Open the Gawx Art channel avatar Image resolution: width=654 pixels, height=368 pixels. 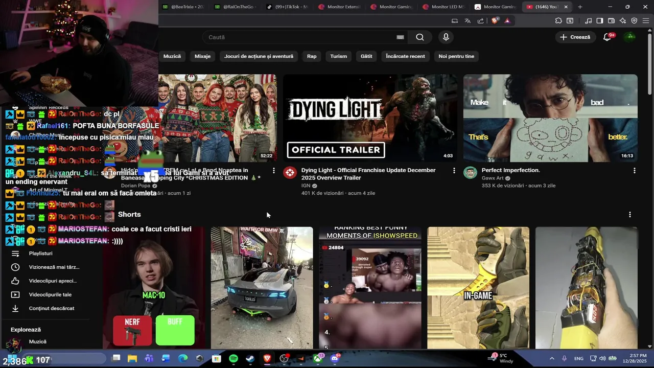point(470,172)
